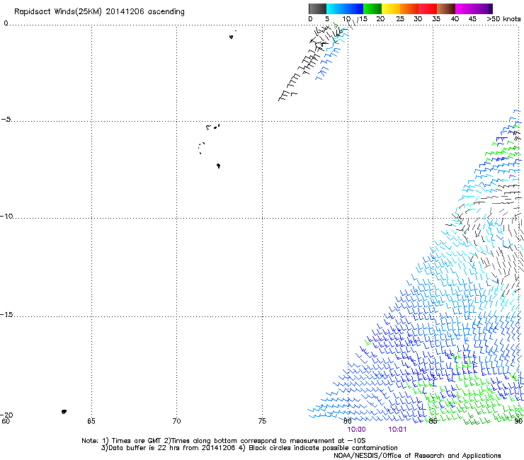Pick the magenta 40-45 knots color segment
The height and width of the screenshot is (460, 524).
[465, 8]
